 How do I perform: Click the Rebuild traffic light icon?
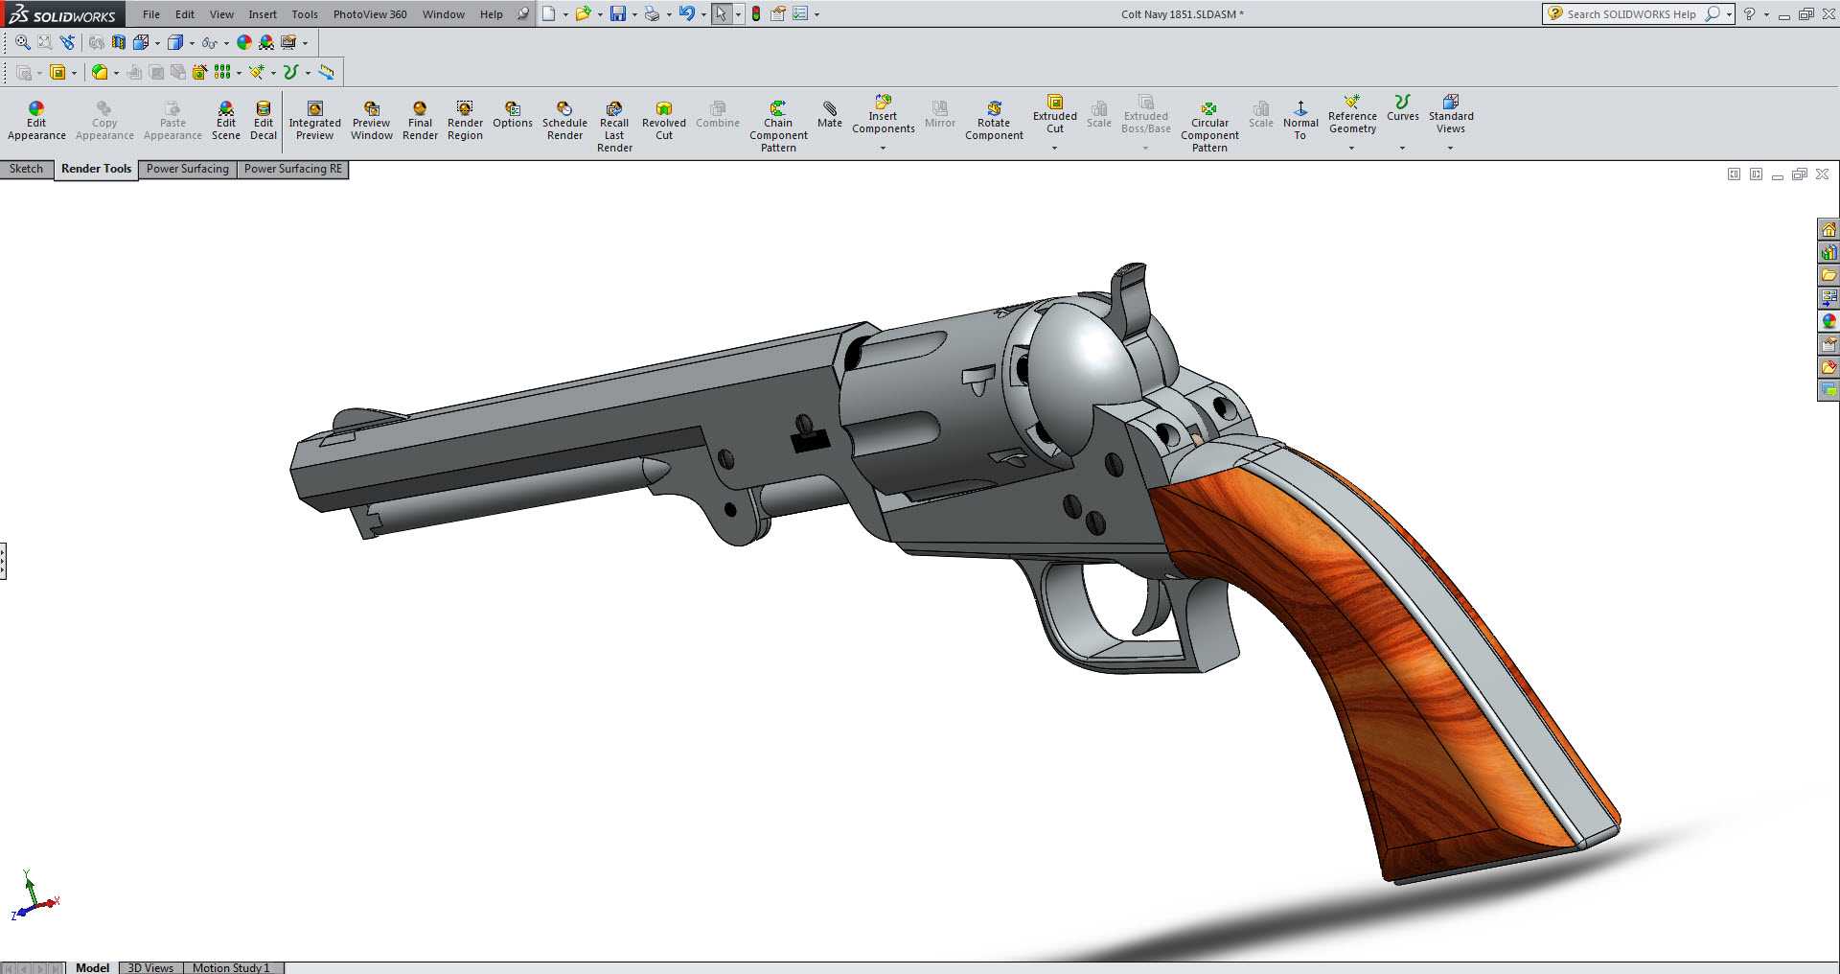tap(756, 13)
